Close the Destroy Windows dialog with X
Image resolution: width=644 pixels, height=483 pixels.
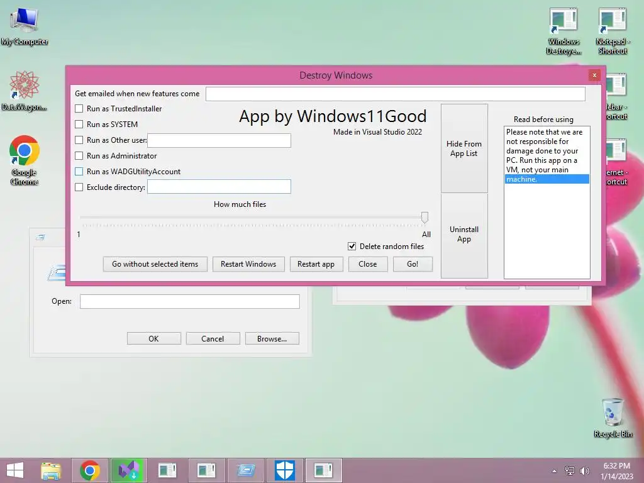pos(594,75)
